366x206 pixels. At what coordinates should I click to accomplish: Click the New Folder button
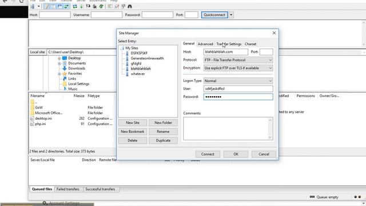(x=163, y=122)
